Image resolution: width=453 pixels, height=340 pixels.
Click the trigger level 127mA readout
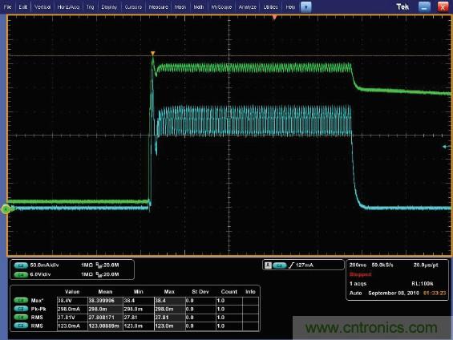coord(305,265)
